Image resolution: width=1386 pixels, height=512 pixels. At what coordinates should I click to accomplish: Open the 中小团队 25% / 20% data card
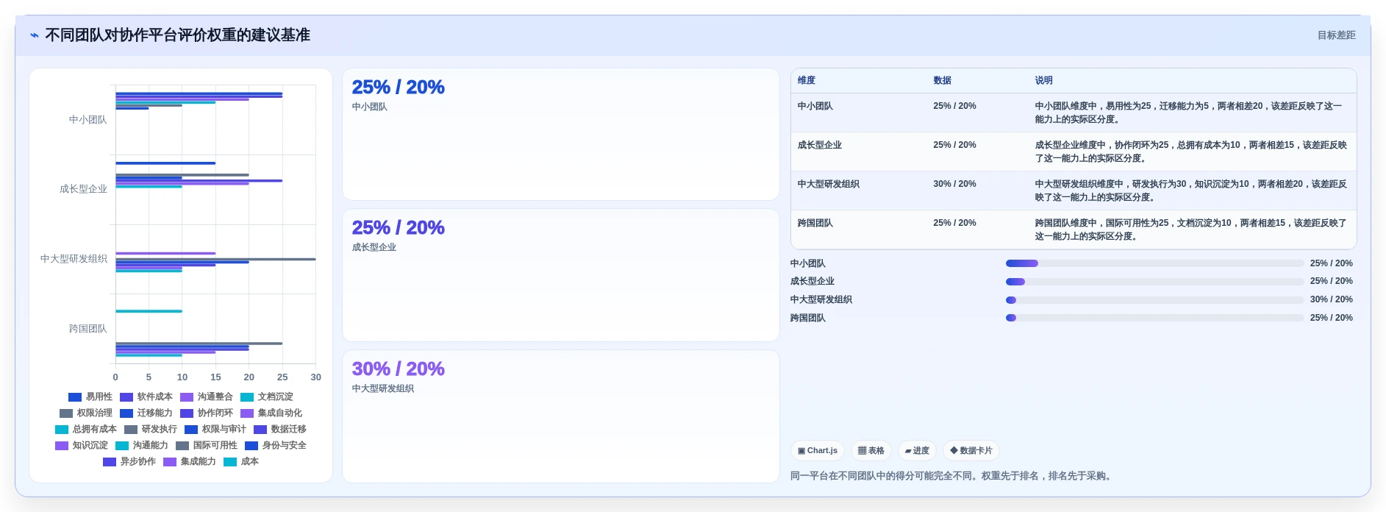560,134
